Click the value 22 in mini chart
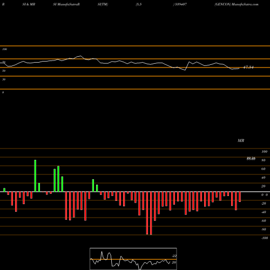This screenshot has width=270, height=270. (174, 256)
